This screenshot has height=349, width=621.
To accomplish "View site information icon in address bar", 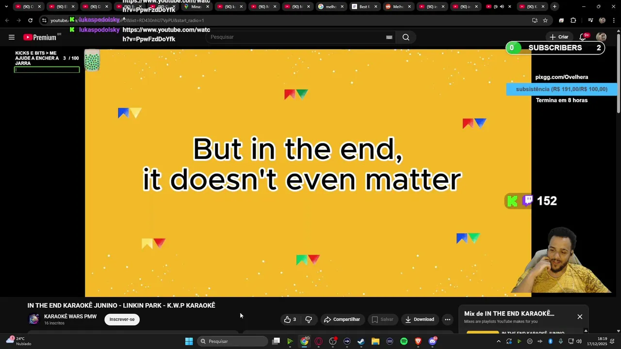I will [x=44, y=20].
